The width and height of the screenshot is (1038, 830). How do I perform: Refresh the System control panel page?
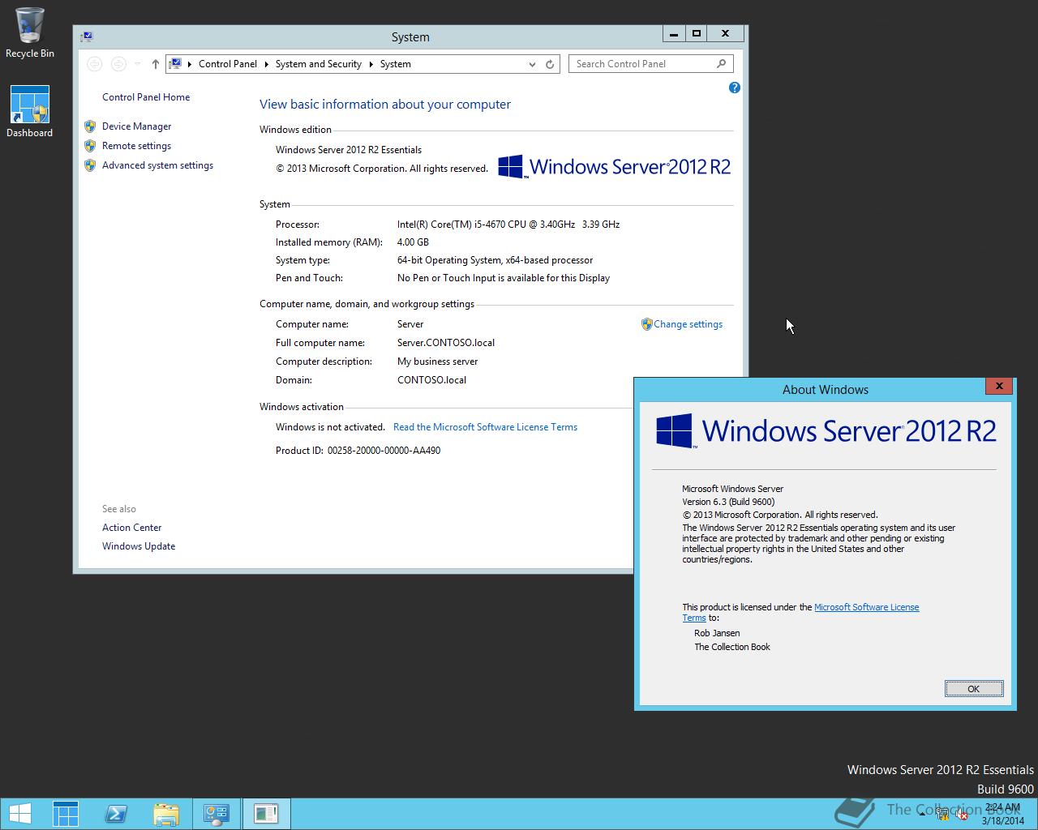tap(550, 64)
